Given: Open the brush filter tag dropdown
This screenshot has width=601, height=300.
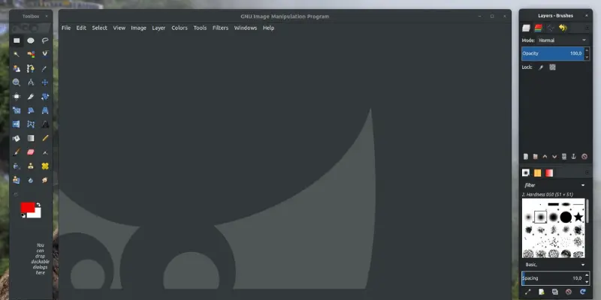Looking at the screenshot, I should [583, 185].
